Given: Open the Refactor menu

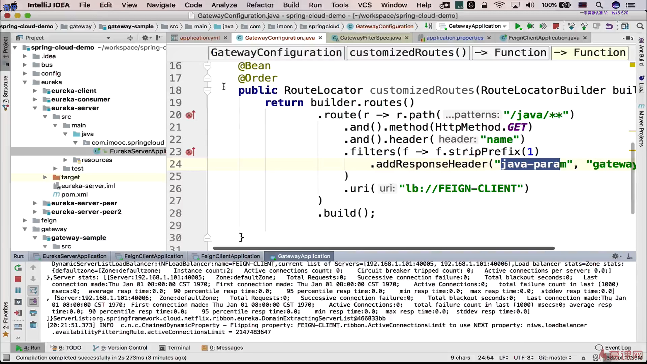Looking at the screenshot, I should click(x=260, y=5).
